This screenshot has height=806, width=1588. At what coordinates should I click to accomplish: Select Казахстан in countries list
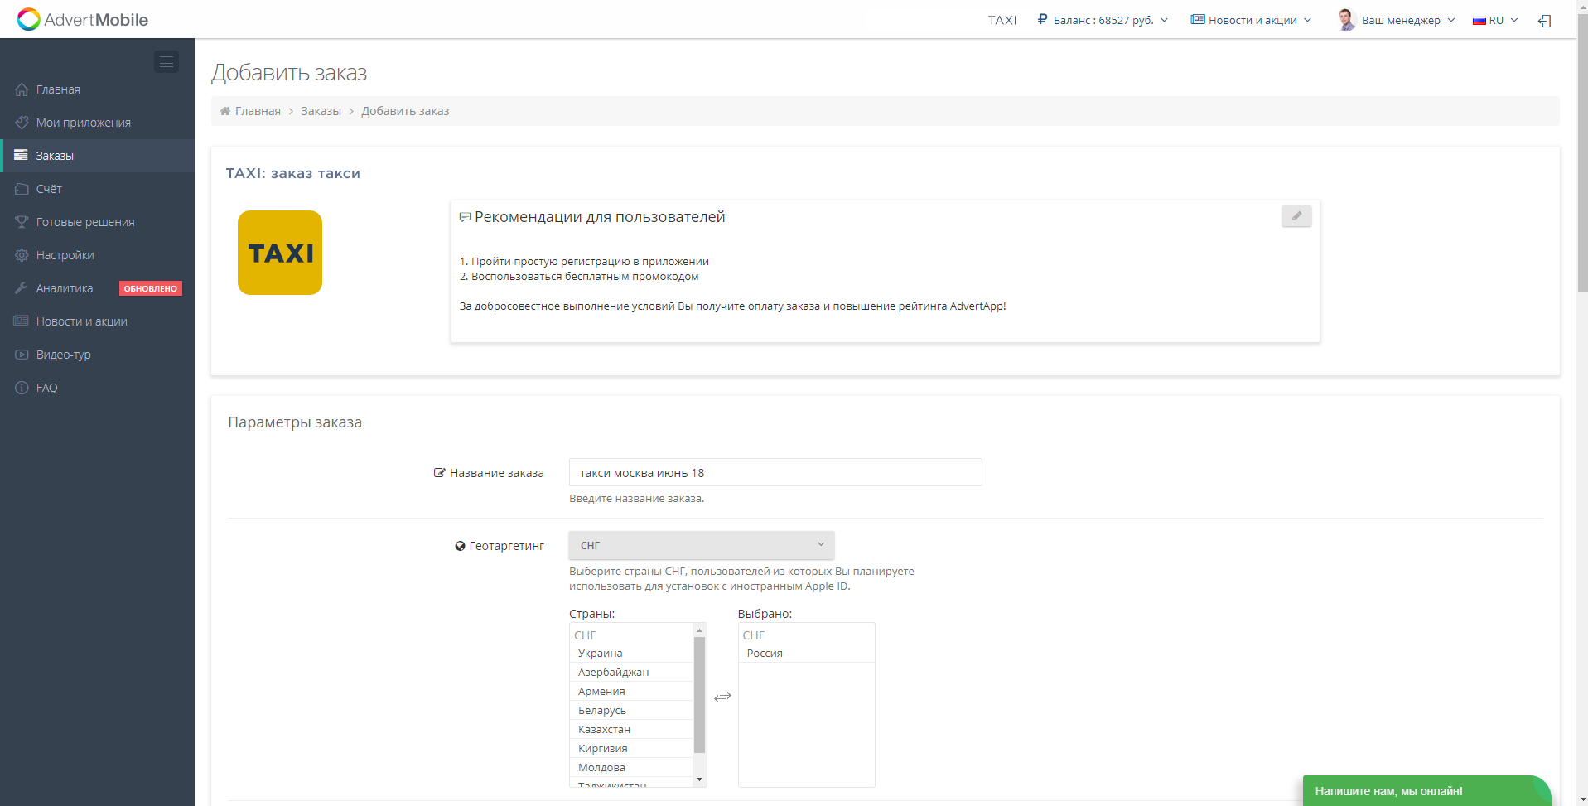[x=631, y=729]
